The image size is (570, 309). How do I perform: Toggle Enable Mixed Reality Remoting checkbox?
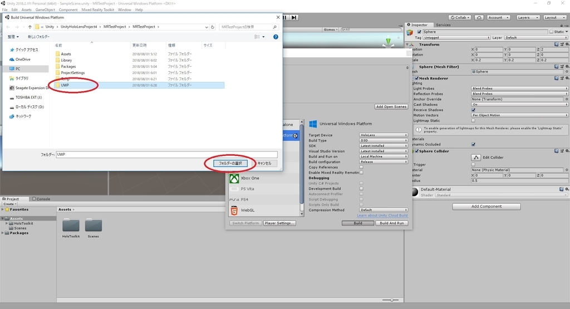361,173
